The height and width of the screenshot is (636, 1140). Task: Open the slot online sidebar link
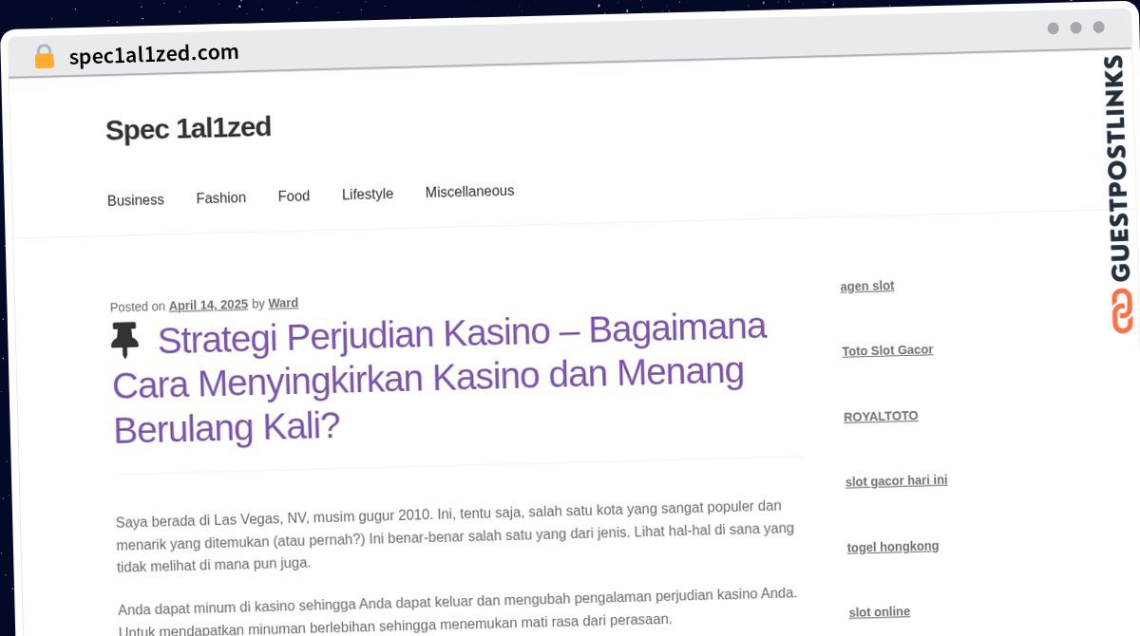coord(879,611)
